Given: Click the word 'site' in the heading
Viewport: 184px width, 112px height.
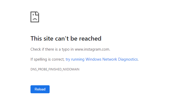Looking at the screenshot, I should (48, 39).
